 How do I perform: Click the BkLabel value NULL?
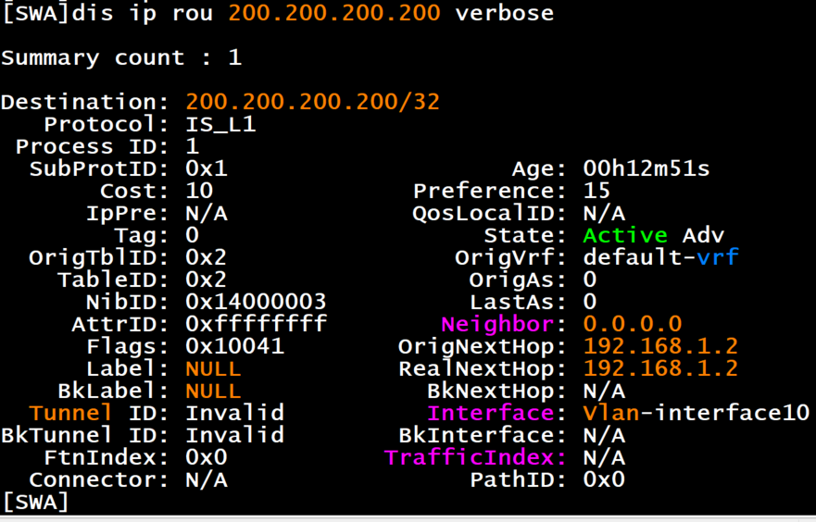[x=213, y=391]
